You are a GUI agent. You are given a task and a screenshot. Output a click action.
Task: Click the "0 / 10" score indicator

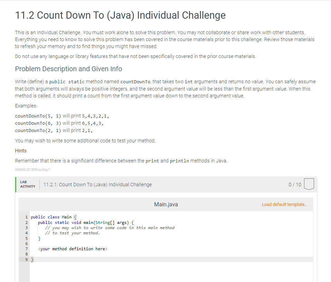pyautogui.click(x=294, y=184)
